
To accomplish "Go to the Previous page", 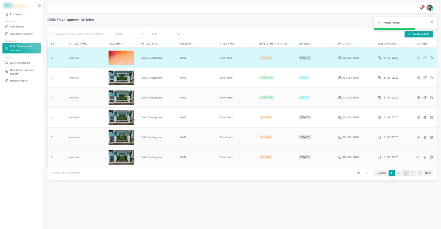I will (x=381, y=173).
